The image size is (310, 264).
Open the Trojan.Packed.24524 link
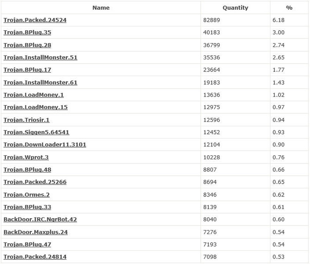tap(35, 20)
